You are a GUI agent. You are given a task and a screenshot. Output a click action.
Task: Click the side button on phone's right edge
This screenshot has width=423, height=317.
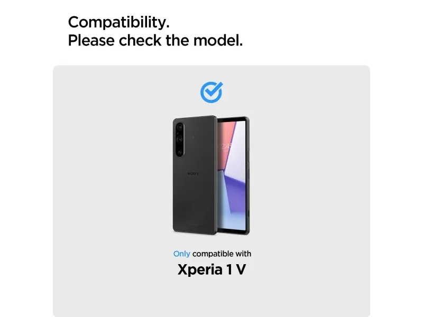pyautogui.click(x=248, y=156)
